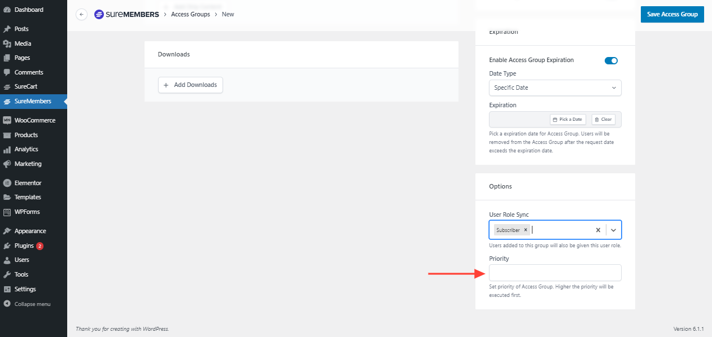Click the Add Downloads button
Viewport: 712px width, 337px height.
click(191, 85)
